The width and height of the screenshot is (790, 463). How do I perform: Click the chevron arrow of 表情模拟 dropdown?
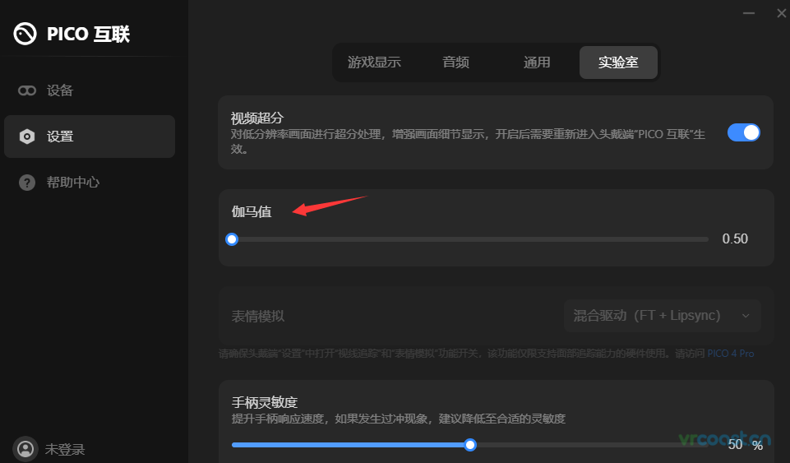746,316
